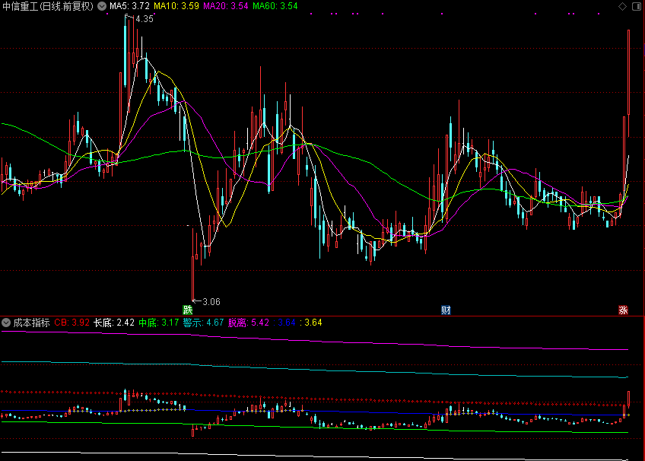Select the MA20: 3.54 label

(226, 6)
